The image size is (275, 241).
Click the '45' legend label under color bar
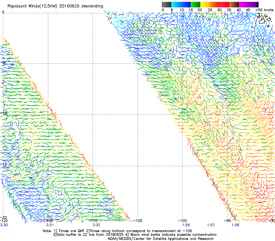coord(248,10)
